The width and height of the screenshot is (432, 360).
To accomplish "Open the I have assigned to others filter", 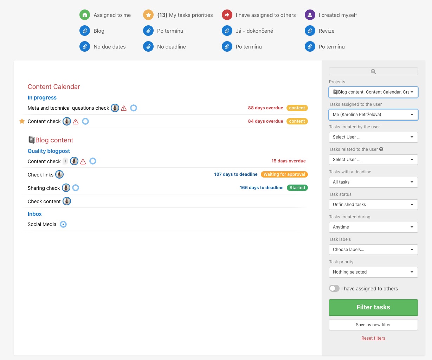I will pos(266,15).
